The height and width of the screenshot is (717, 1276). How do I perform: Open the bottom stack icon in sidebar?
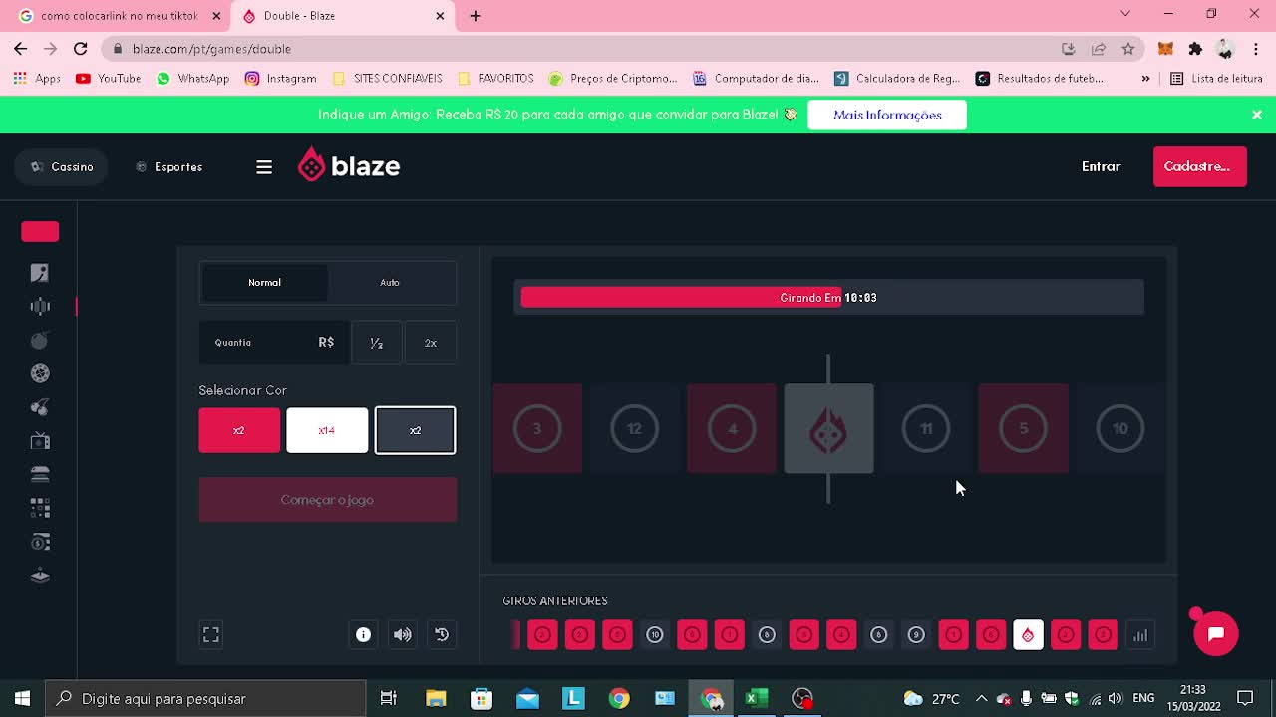coord(40,576)
